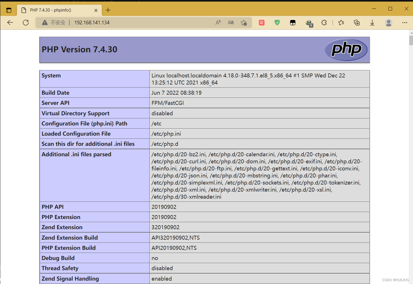Image resolution: width=413 pixels, height=284 pixels.
Task: Click the 'Zend Extension Build' label
Action: click(x=70, y=238)
